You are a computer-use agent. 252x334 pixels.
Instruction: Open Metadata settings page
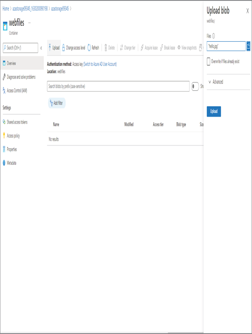click(9, 163)
